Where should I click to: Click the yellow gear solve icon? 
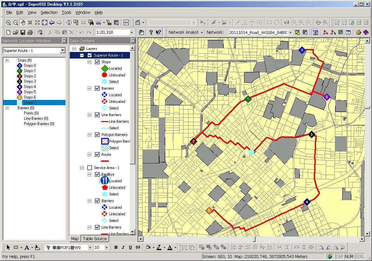pos(358,32)
